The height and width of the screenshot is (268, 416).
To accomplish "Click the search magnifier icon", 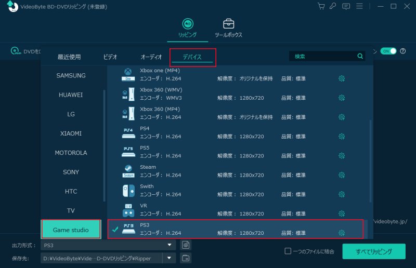I will click(x=360, y=56).
